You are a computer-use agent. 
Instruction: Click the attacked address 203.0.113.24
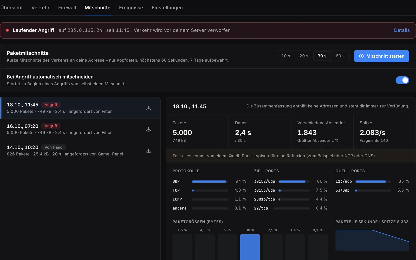coord(84,30)
